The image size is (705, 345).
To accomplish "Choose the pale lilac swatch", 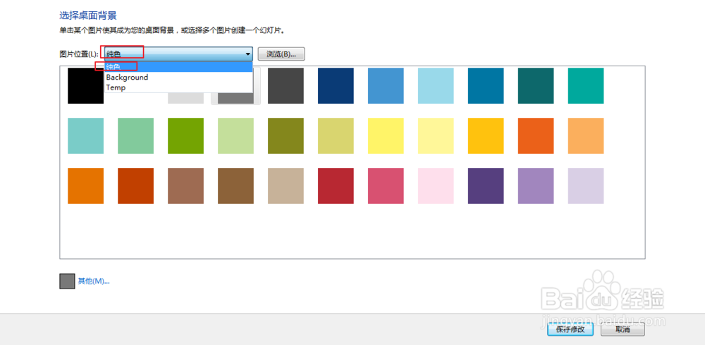I will click(x=586, y=186).
